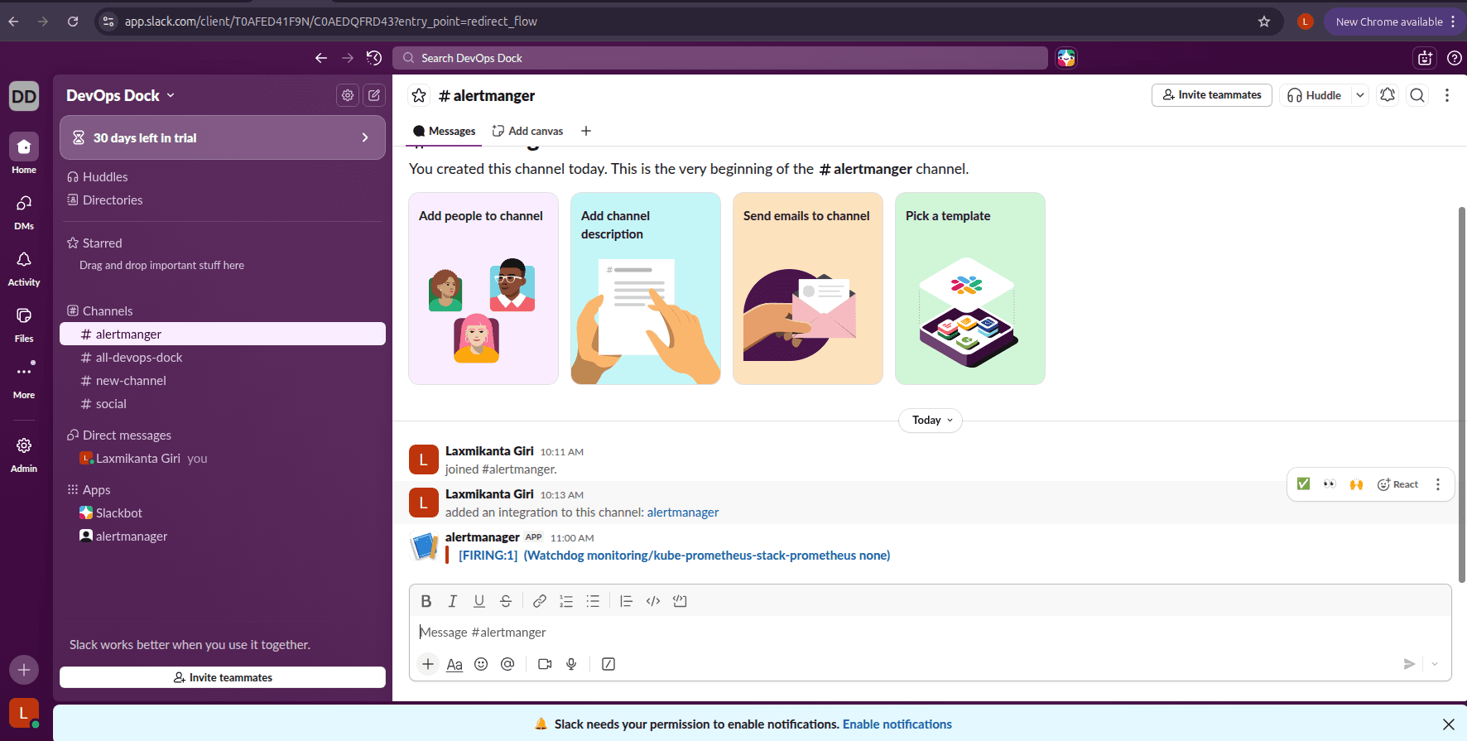Expand the DevOps Dock workspace menu
Image resolution: width=1467 pixels, height=741 pixels.
point(121,95)
